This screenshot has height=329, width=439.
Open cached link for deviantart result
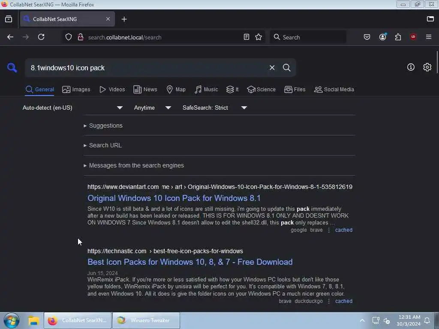[344, 230]
